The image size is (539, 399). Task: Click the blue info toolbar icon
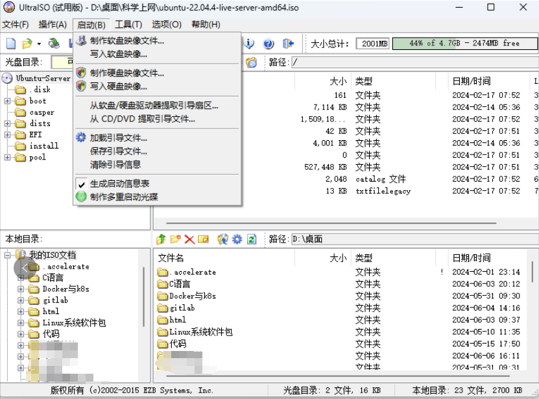coord(249,43)
